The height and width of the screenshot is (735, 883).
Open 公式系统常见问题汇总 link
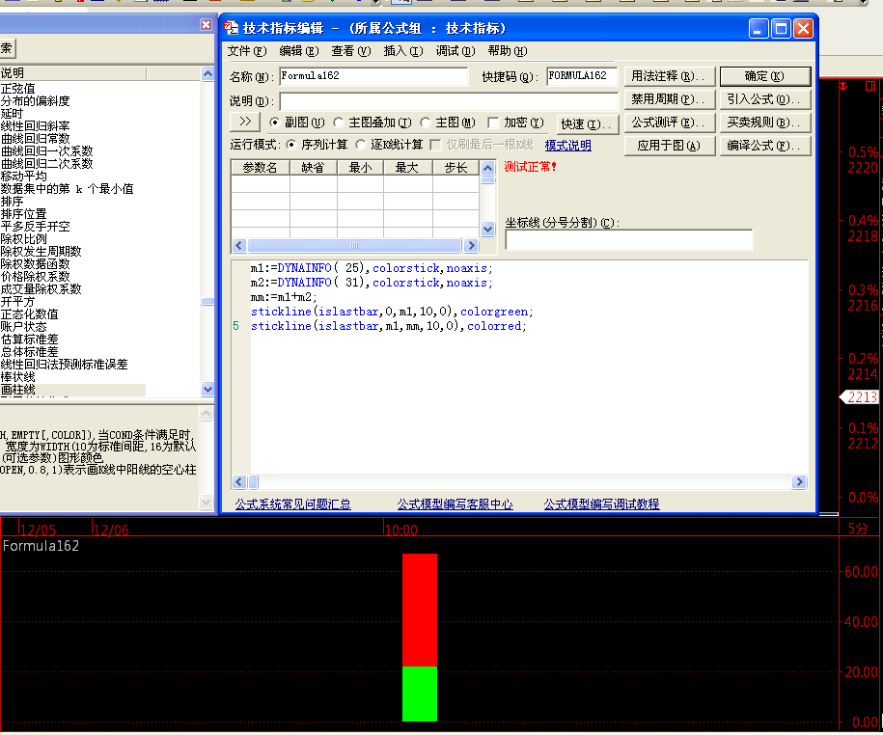click(293, 504)
